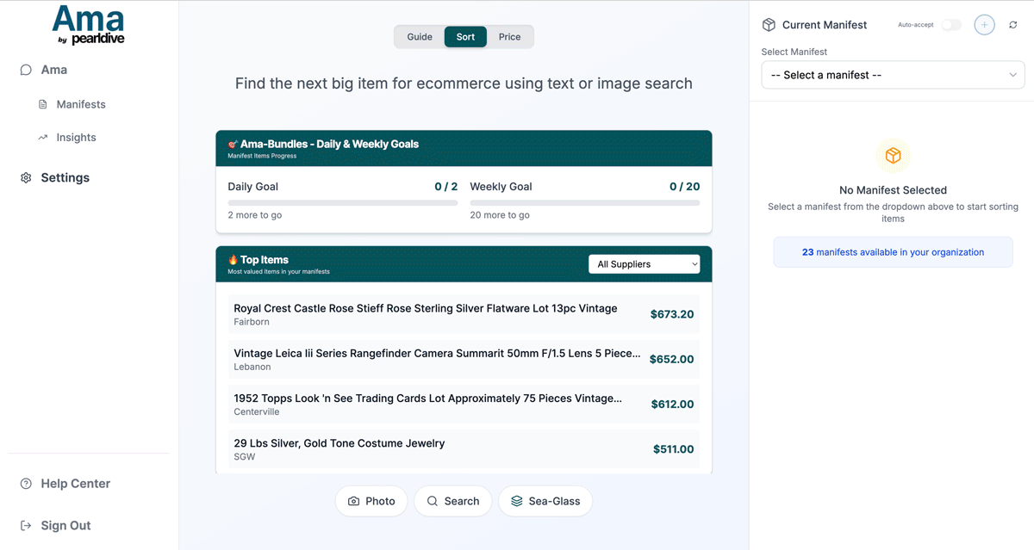Click the Help Center question mark icon
This screenshot has height=550, width=1034.
coord(26,484)
